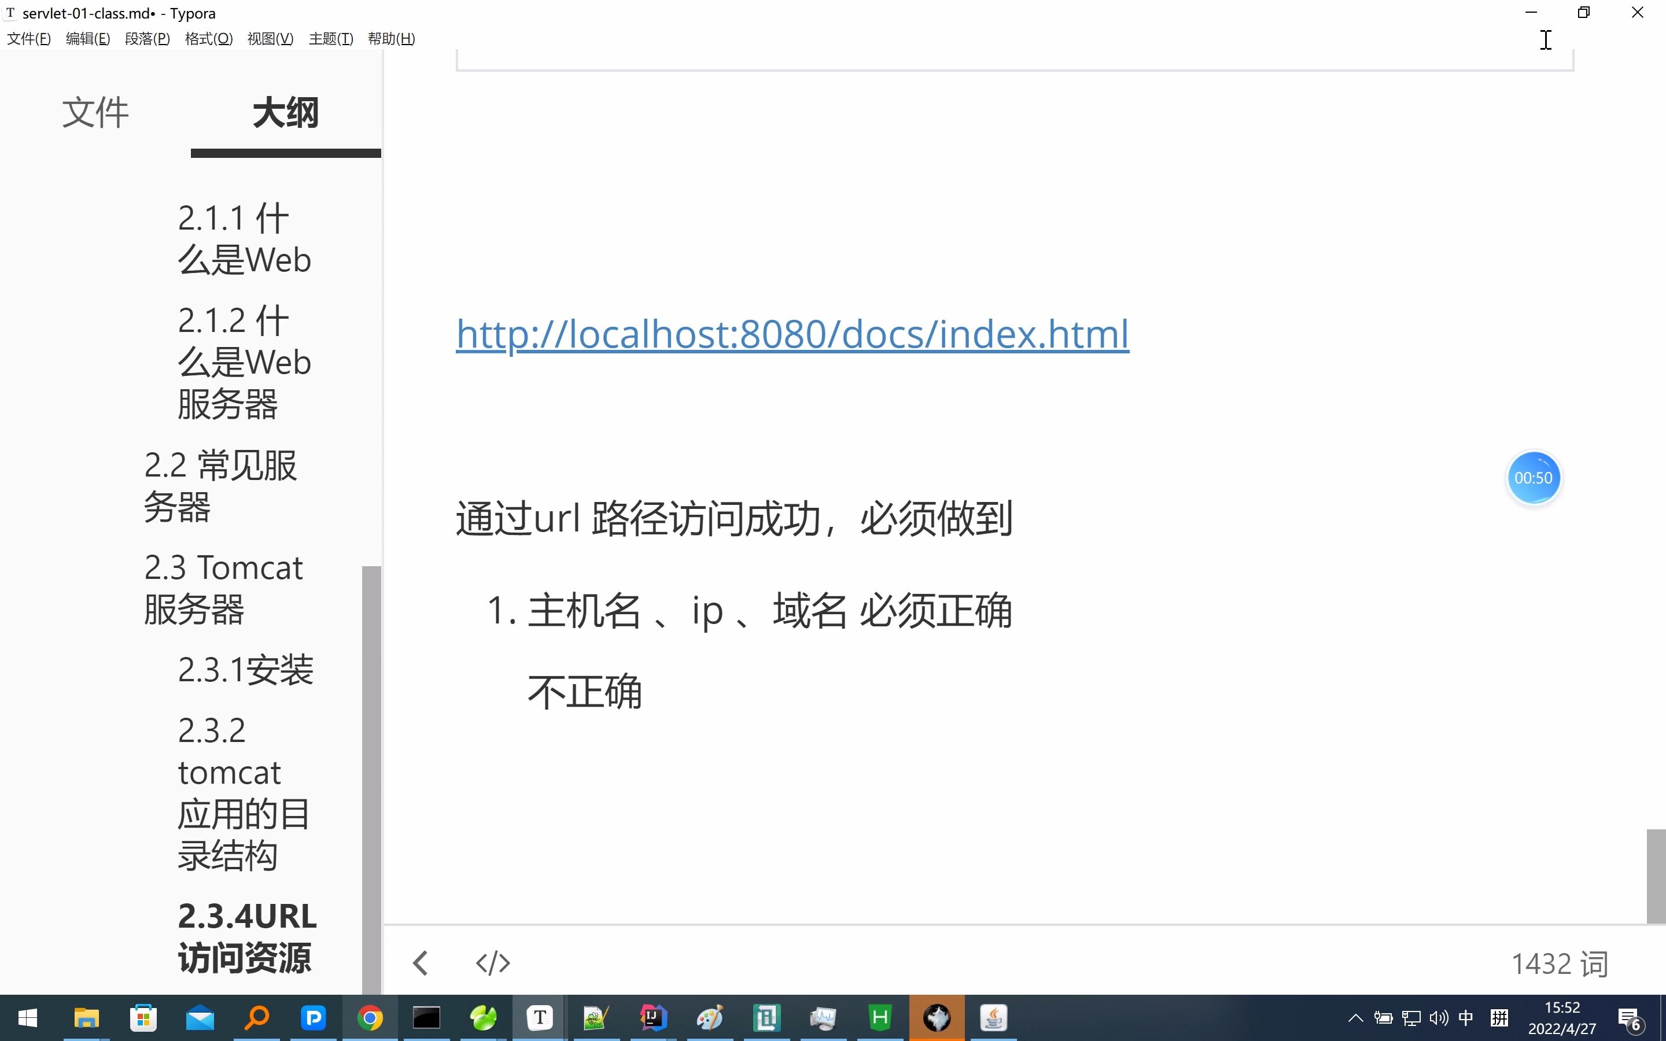Jump to outline item 2.1.1 什么是Web
This screenshot has height=1041, width=1666.
(244, 239)
